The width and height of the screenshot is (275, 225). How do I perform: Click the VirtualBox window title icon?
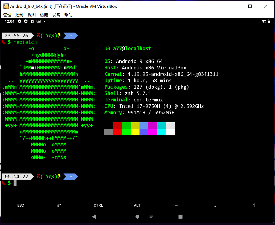click(x=6, y=6)
